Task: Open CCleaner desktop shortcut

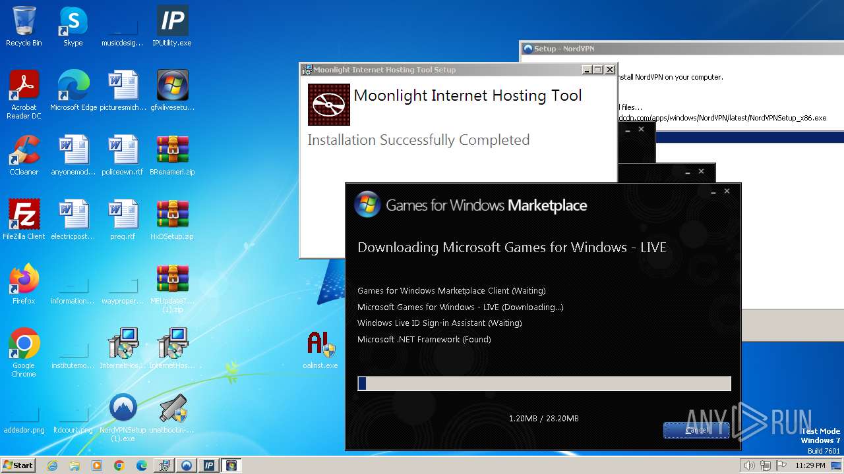Action: tap(24, 155)
